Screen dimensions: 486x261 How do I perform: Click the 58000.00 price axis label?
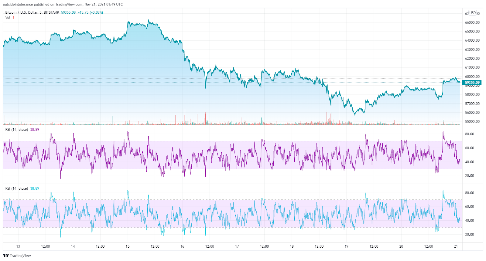(x=472, y=94)
